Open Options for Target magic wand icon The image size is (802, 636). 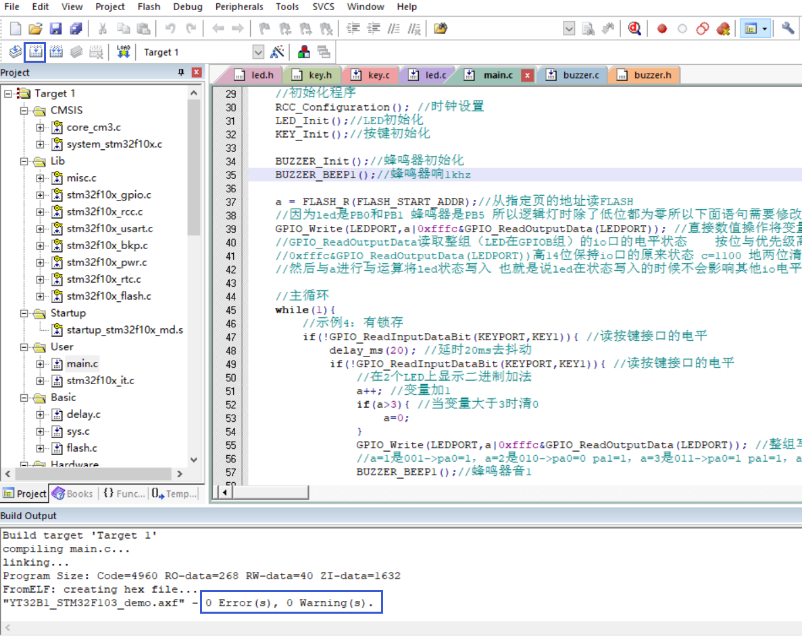(277, 51)
